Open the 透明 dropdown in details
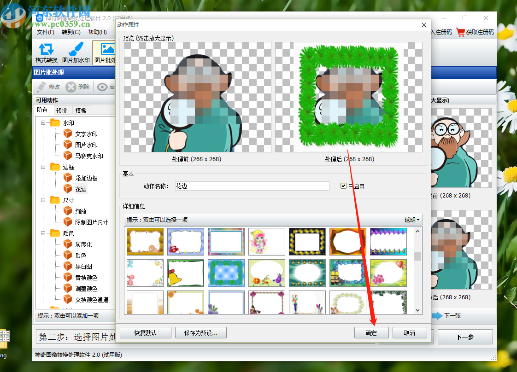This screenshot has height=372, width=517. point(412,220)
